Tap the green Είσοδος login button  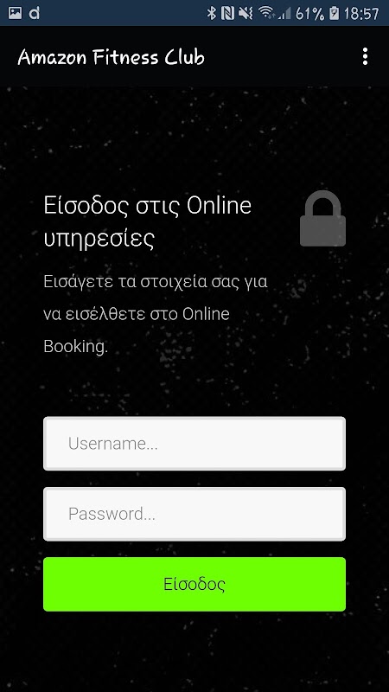[194, 585]
